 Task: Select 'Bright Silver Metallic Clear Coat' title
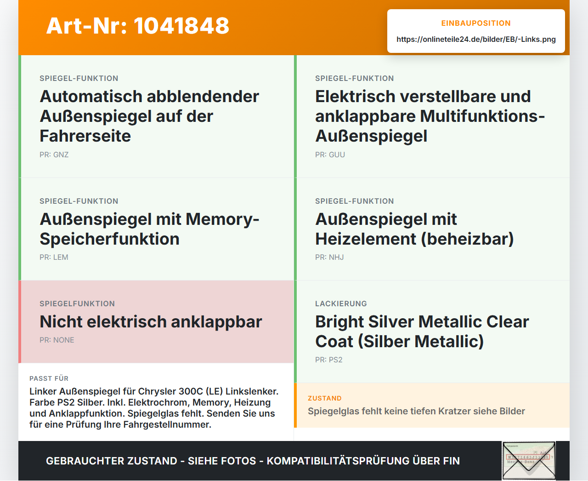422,332
